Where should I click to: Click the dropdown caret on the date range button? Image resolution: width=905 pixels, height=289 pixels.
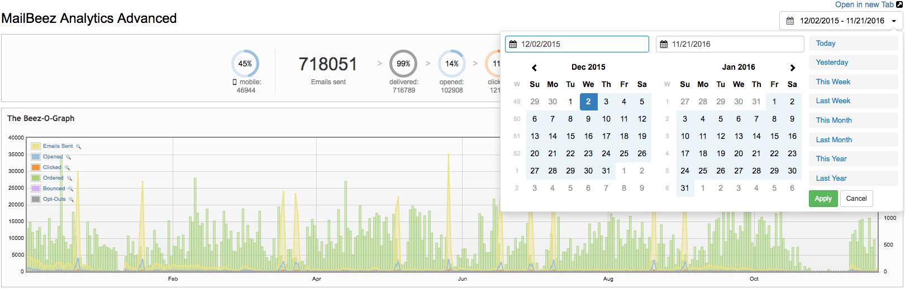pos(894,21)
